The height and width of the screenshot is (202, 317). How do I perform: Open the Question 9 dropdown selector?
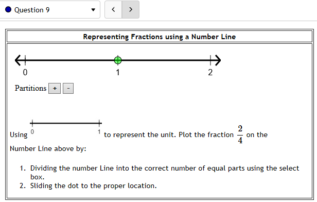(x=49, y=9)
